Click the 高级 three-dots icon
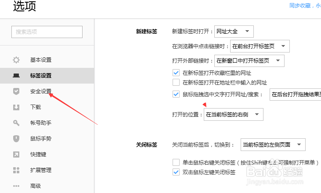This screenshot has width=321, height=193. [16, 186]
